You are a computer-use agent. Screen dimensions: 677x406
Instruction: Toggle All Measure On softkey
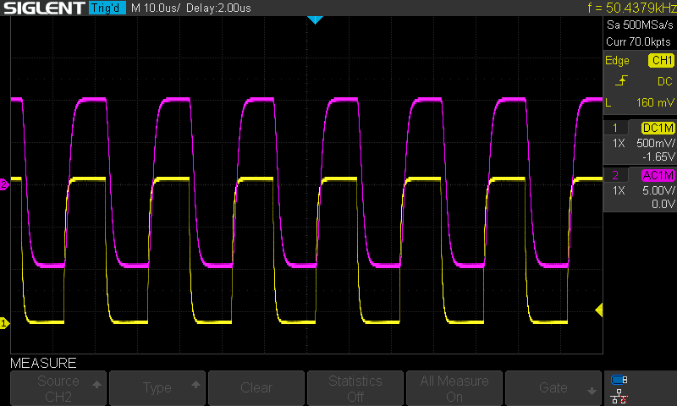(454, 388)
